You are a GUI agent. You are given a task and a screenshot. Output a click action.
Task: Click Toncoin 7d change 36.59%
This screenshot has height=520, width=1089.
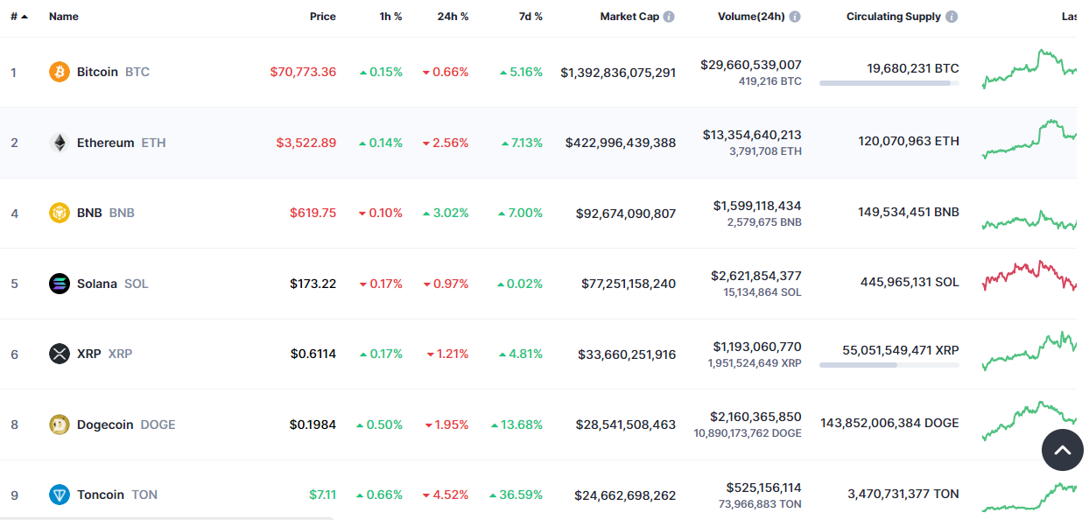[x=516, y=495]
